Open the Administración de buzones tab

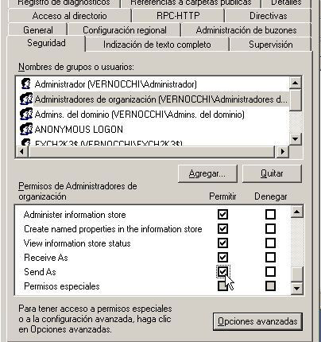(x=246, y=30)
